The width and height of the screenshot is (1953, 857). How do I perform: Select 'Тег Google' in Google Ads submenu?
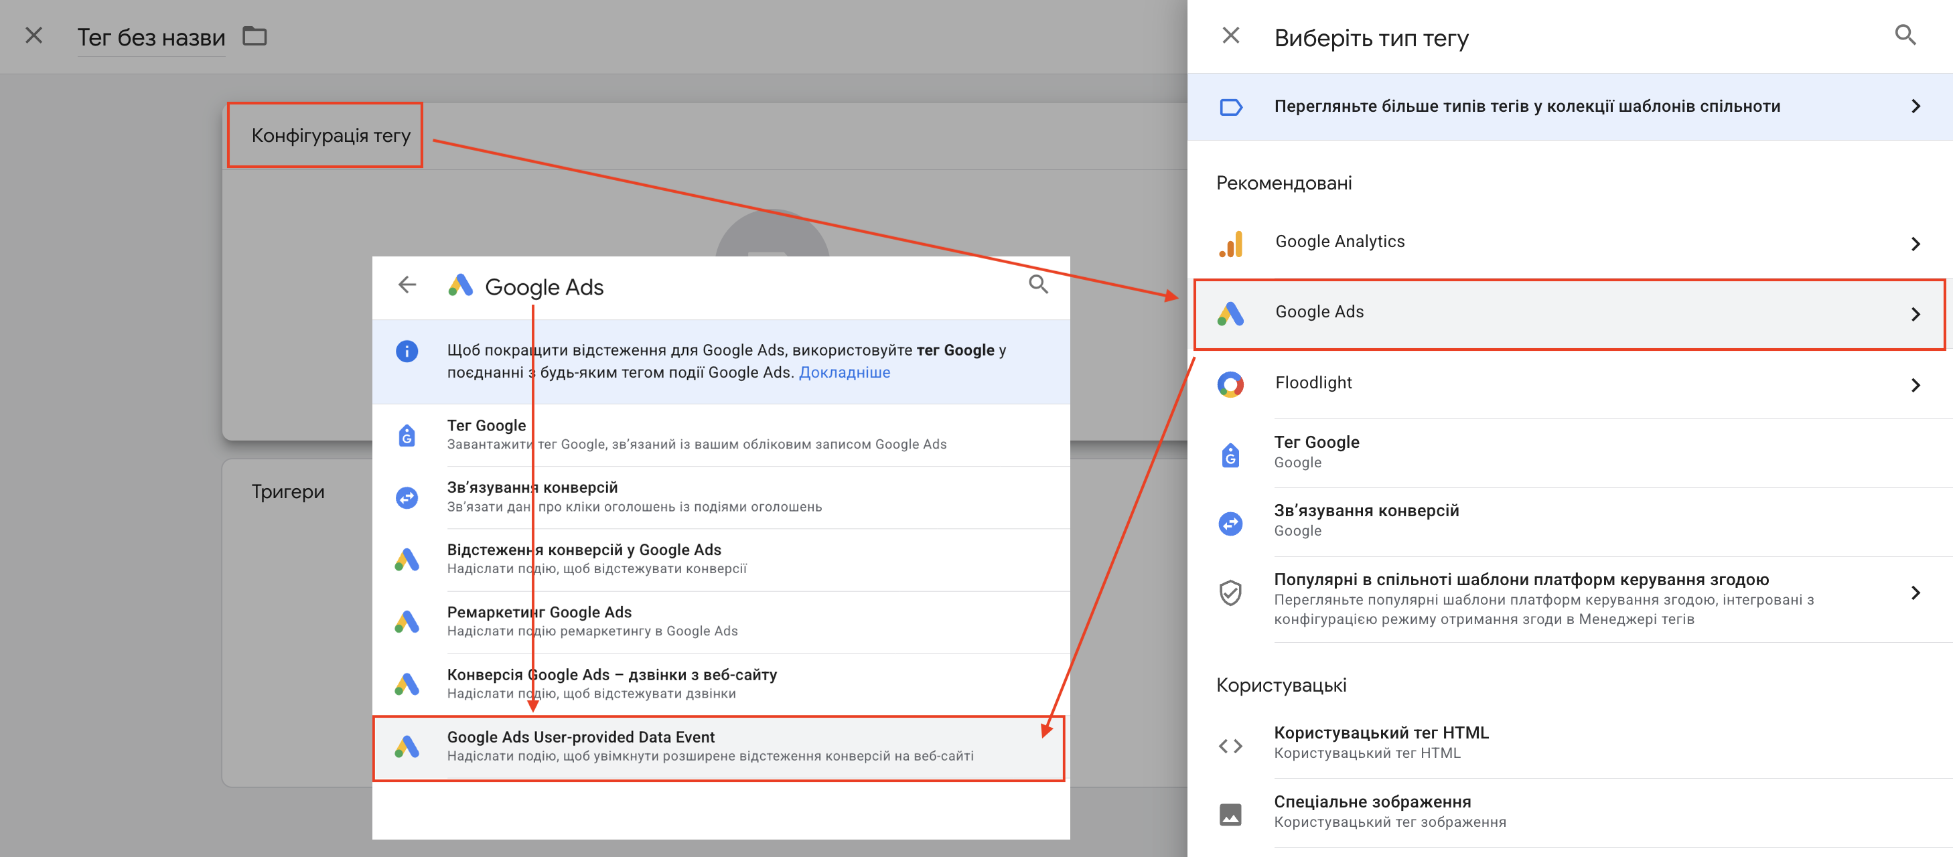pyautogui.click(x=721, y=435)
